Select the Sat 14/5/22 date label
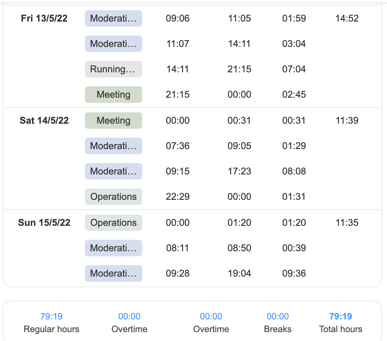Viewport: 387px width, 341px height. pyautogui.click(x=44, y=121)
